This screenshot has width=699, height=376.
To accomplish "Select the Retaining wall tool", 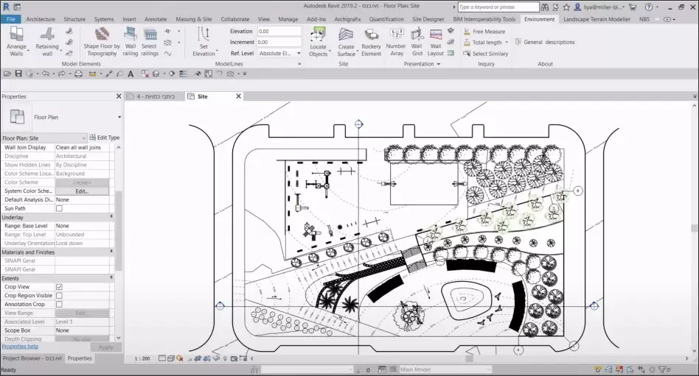I will [47, 40].
